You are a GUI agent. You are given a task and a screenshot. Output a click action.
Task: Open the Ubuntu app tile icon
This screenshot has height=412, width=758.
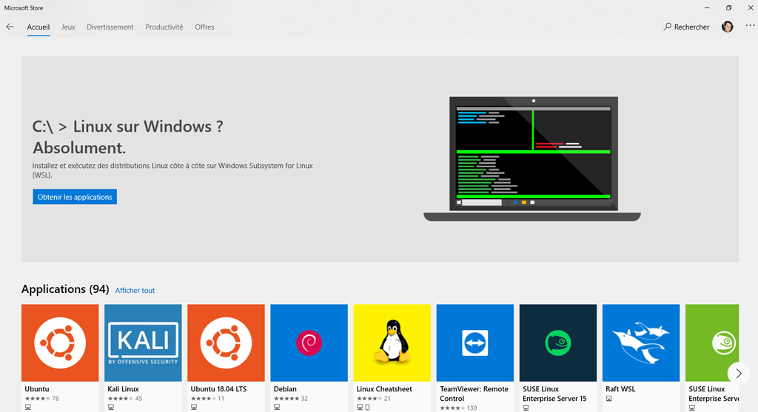60,343
